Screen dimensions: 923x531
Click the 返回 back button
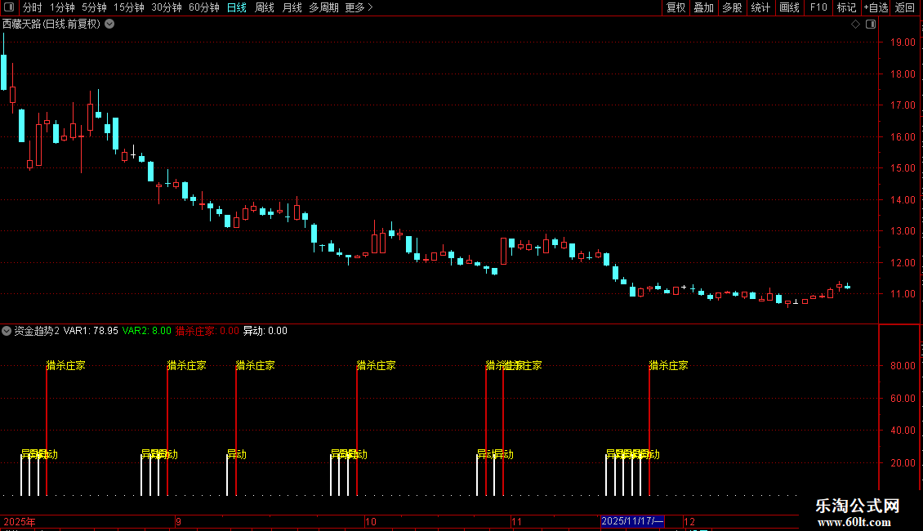coord(905,7)
